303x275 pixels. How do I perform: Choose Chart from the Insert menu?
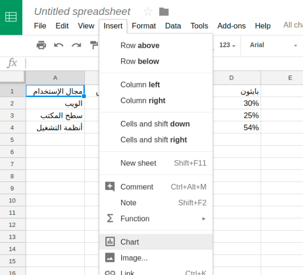coord(156,242)
